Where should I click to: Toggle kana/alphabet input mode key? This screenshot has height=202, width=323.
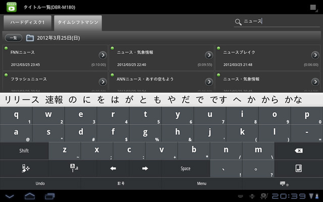[73, 168]
